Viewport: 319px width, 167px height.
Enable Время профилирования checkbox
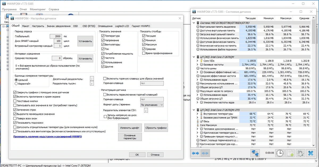click(144, 53)
